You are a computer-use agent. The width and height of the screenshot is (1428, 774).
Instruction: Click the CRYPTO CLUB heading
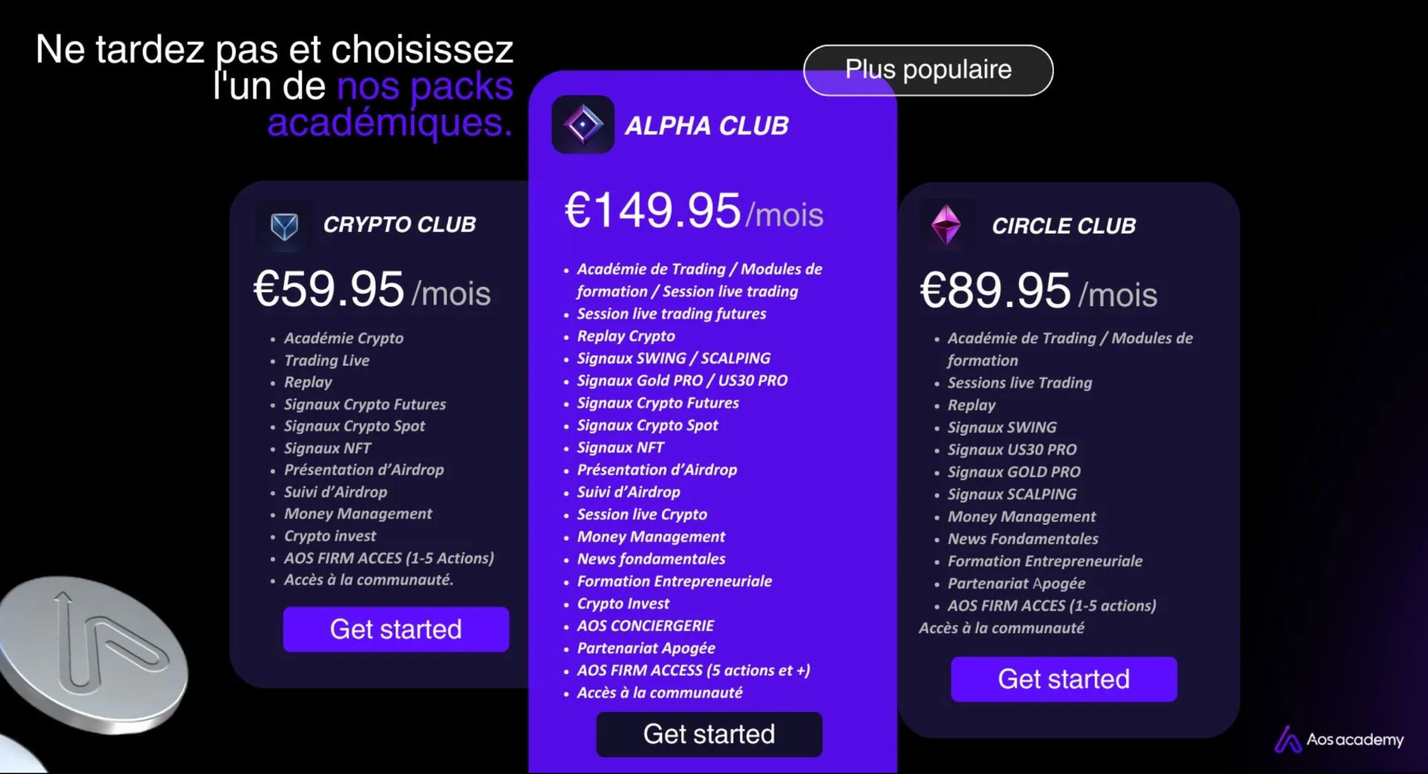399,224
